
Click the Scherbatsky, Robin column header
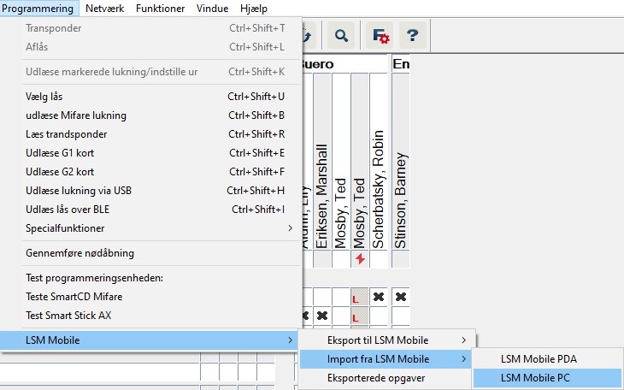tap(379, 188)
